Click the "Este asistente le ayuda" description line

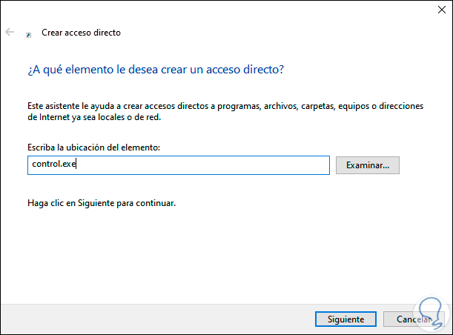coord(225,106)
